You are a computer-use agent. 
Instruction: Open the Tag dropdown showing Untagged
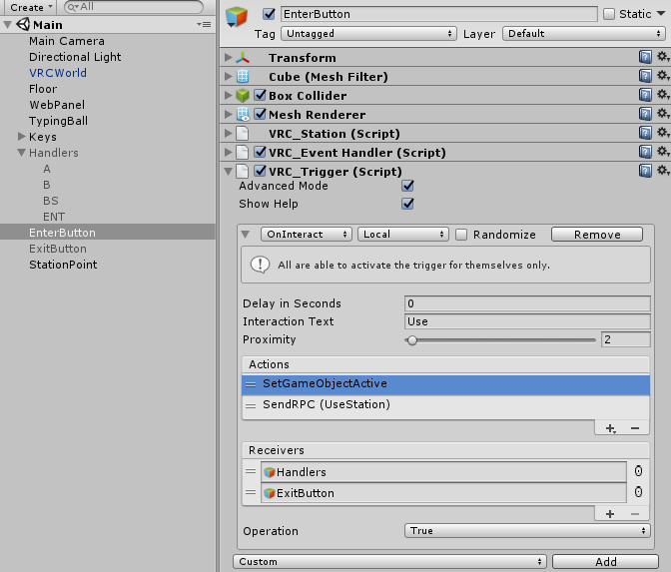[x=368, y=33]
